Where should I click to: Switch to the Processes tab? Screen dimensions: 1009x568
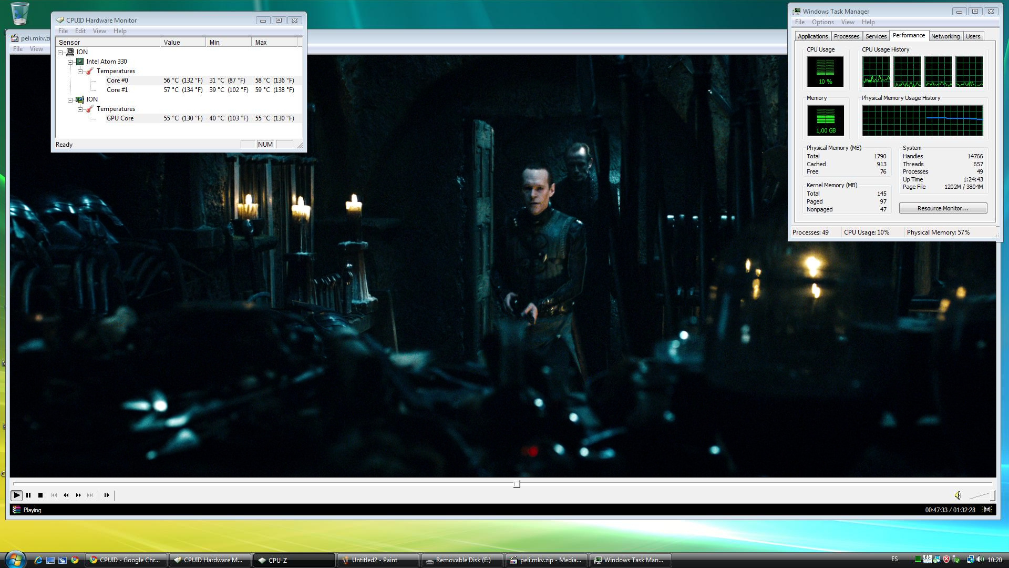846,36
